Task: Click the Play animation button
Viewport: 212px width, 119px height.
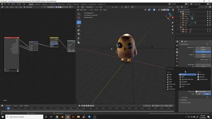Action: [x=89, y=106]
